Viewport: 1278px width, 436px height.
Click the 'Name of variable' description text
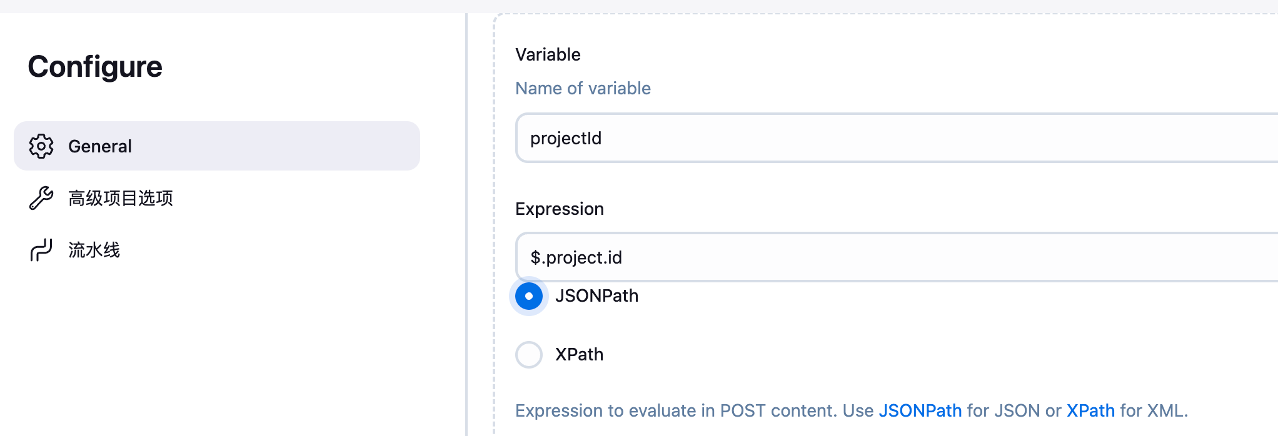pos(583,89)
